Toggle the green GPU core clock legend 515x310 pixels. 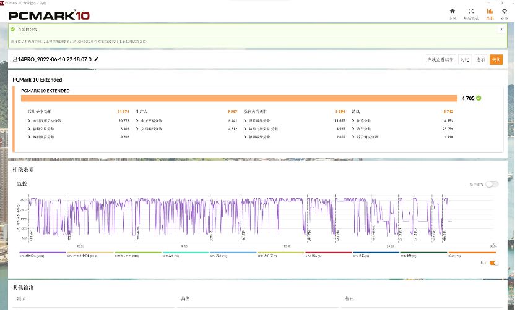(138, 254)
